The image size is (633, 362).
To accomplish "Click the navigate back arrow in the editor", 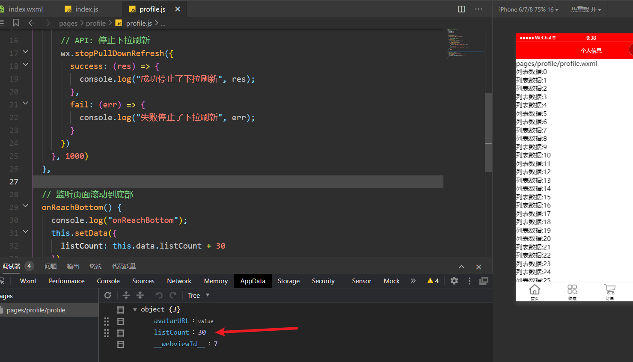I will pyautogui.click(x=32, y=23).
